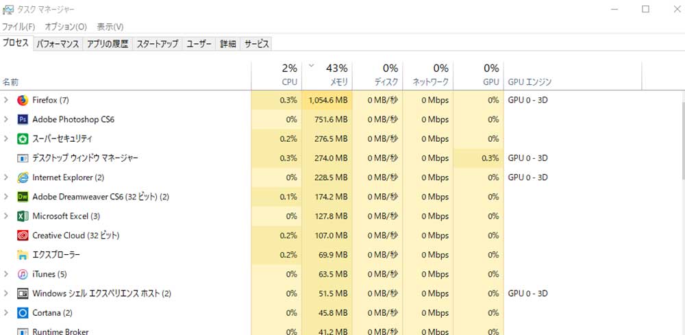Select the Adobe Photoshop CS6 name text
685x335 pixels.
[73, 119]
